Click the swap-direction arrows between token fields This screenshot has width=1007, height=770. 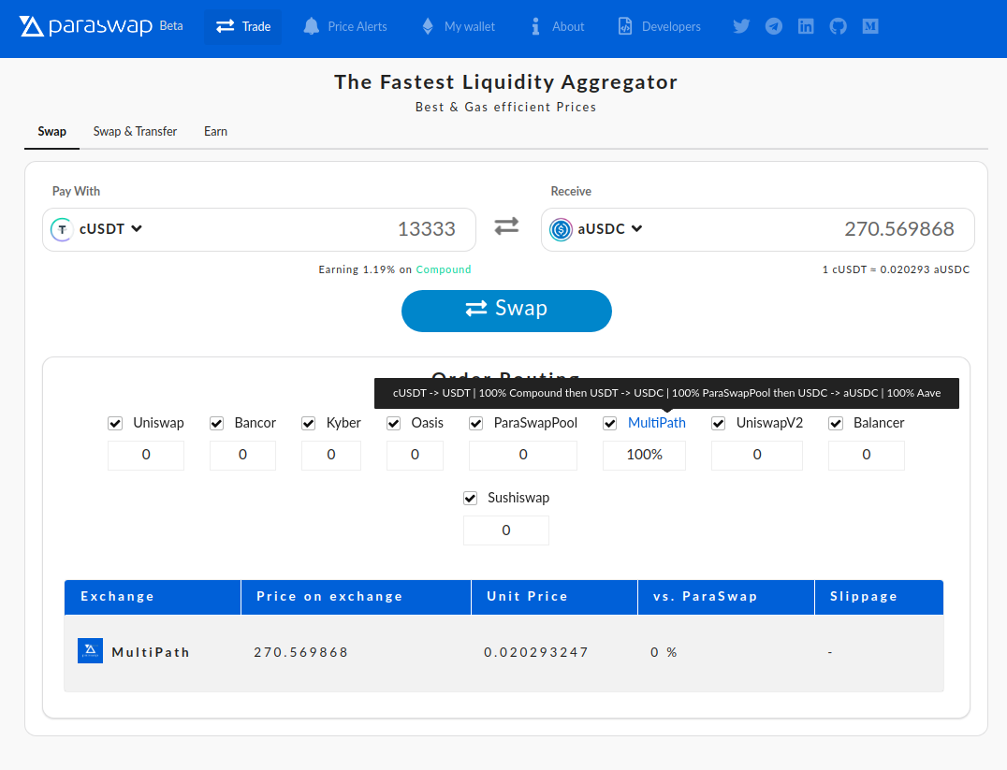click(x=506, y=226)
